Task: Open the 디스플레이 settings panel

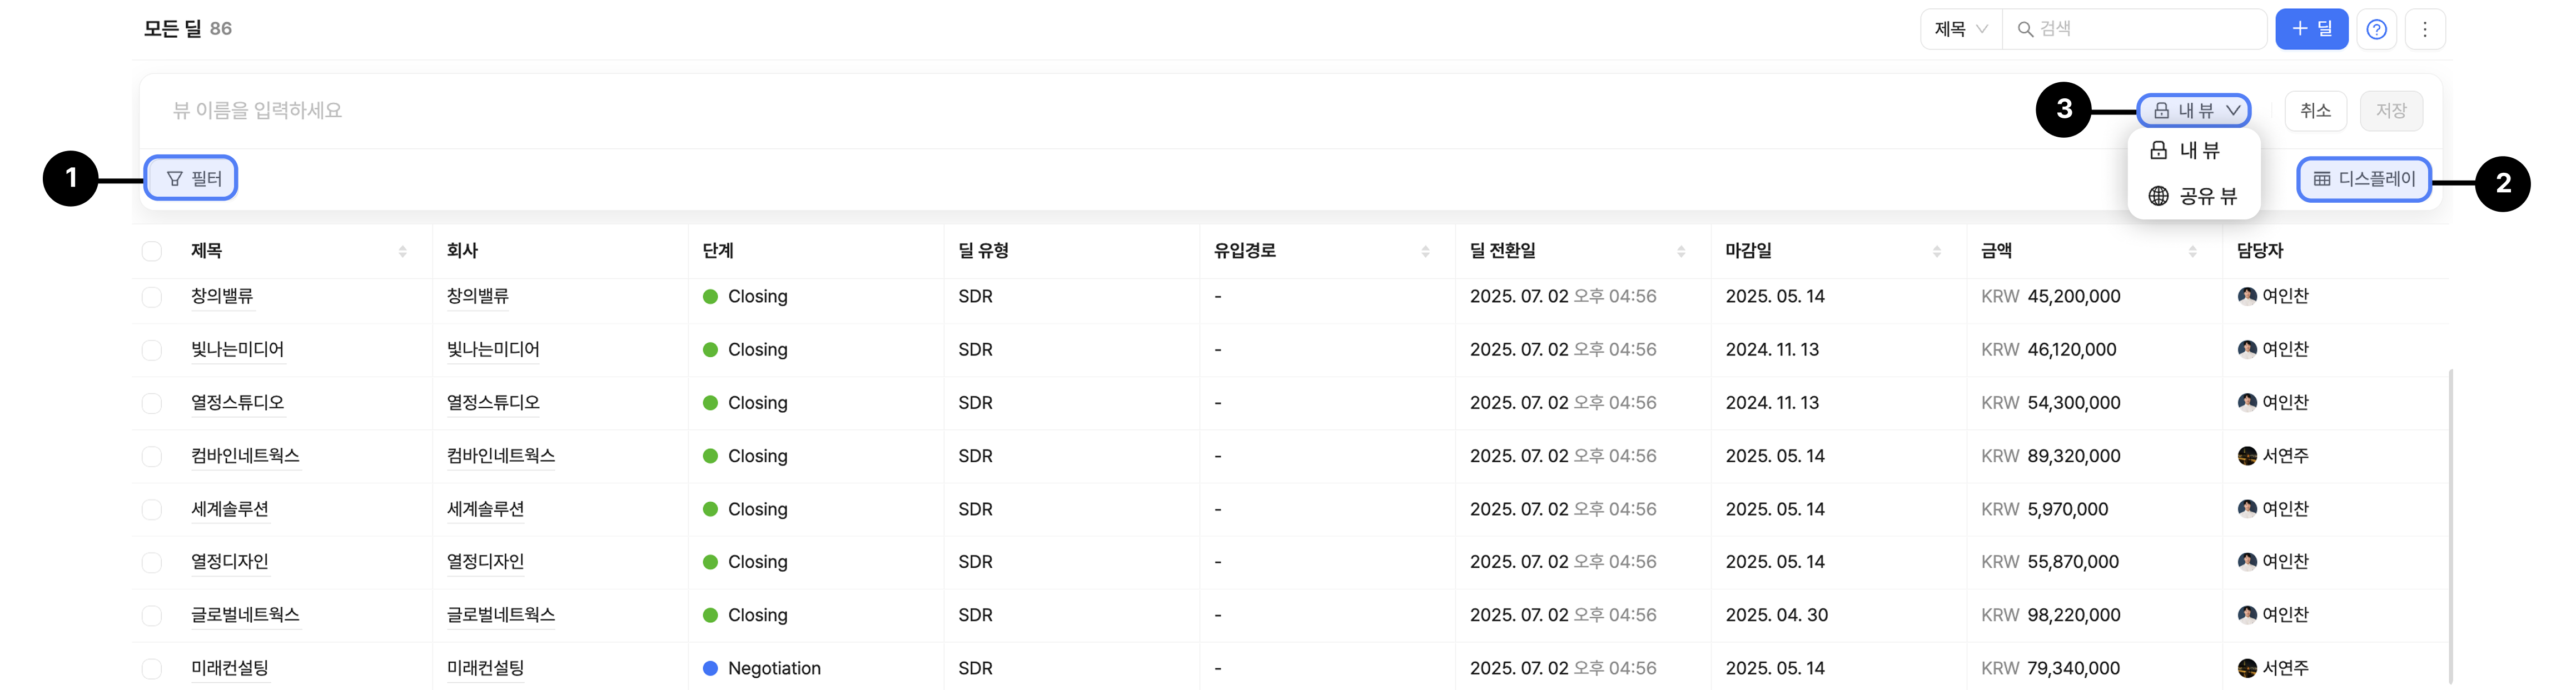Action: (2364, 179)
